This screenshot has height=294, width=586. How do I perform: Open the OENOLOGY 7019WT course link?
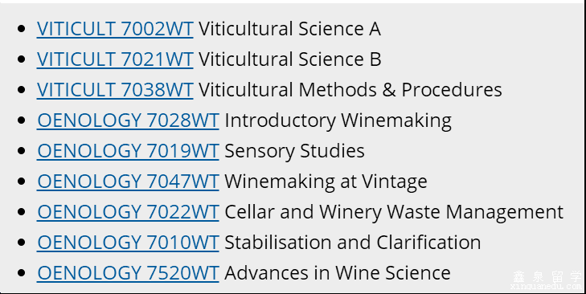pos(128,151)
